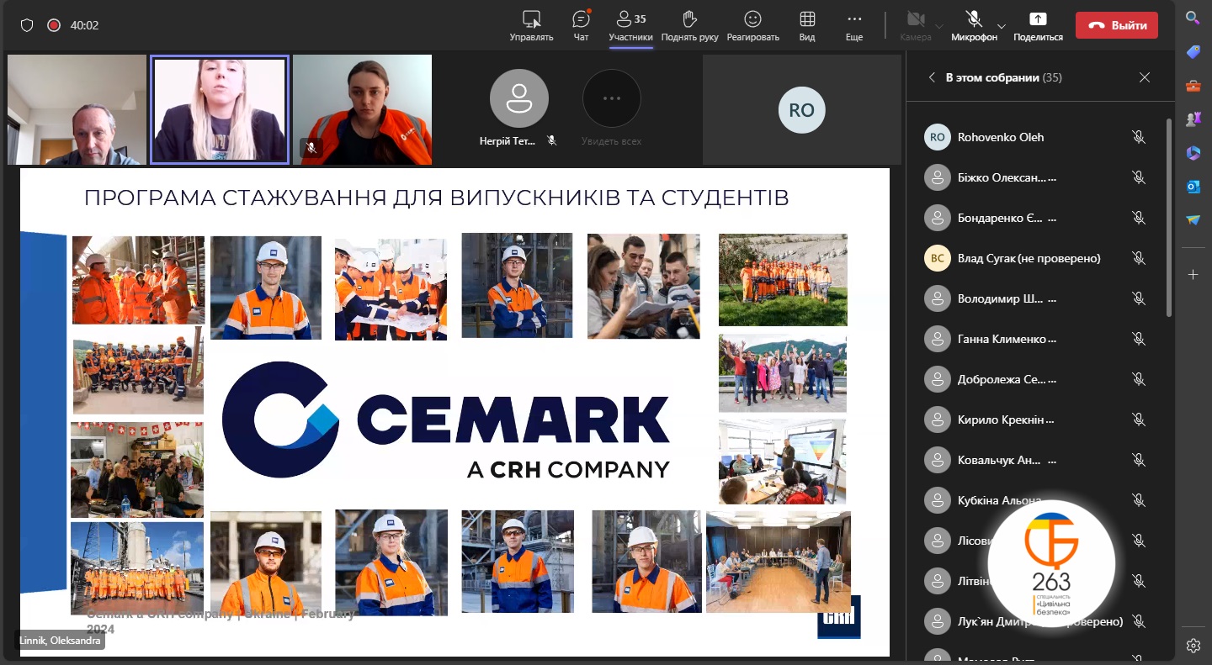Open the Microsoft 365 icon in sidebar
This screenshot has width=1212, height=665.
pos(1193,153)
